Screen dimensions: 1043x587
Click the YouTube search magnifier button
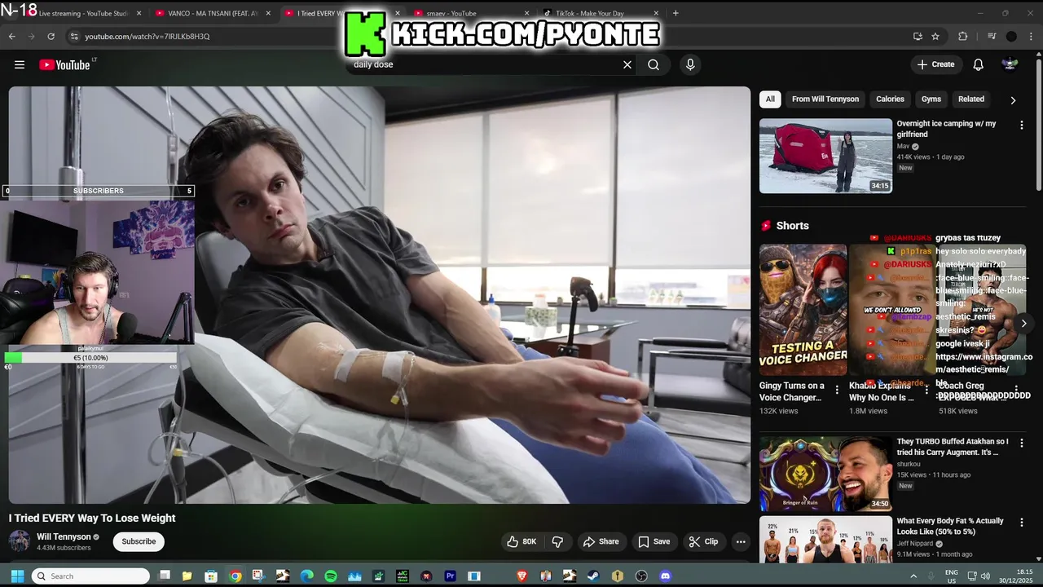[654, 64]
